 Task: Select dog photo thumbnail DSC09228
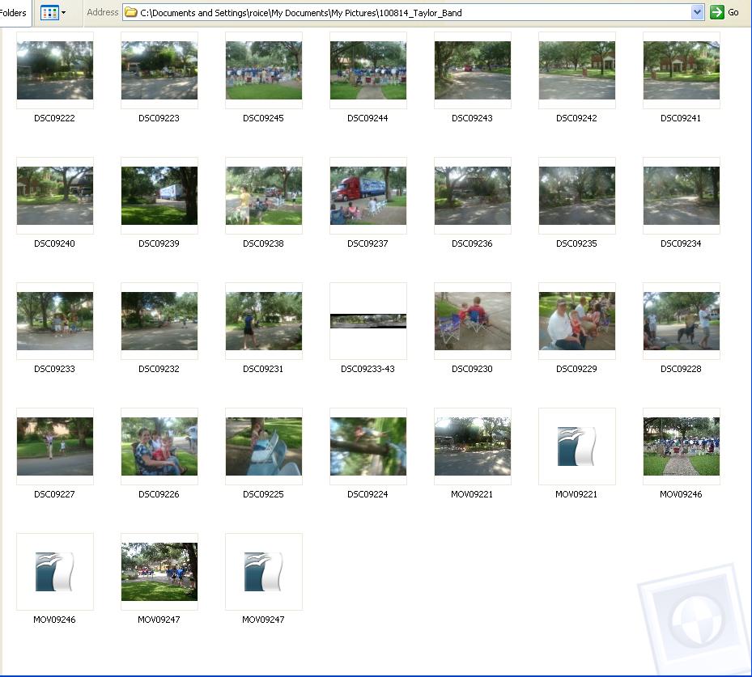coord(681,321)
